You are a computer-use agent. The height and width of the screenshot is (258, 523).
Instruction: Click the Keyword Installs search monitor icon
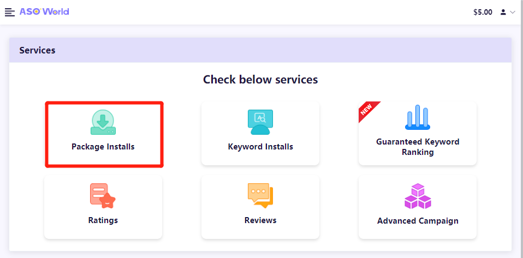coord(260,122)
